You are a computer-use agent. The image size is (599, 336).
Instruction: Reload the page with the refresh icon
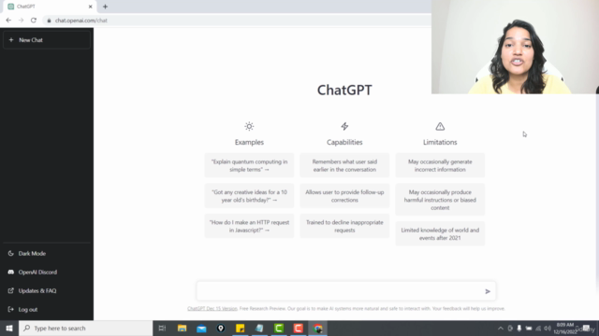pos(34,21)
